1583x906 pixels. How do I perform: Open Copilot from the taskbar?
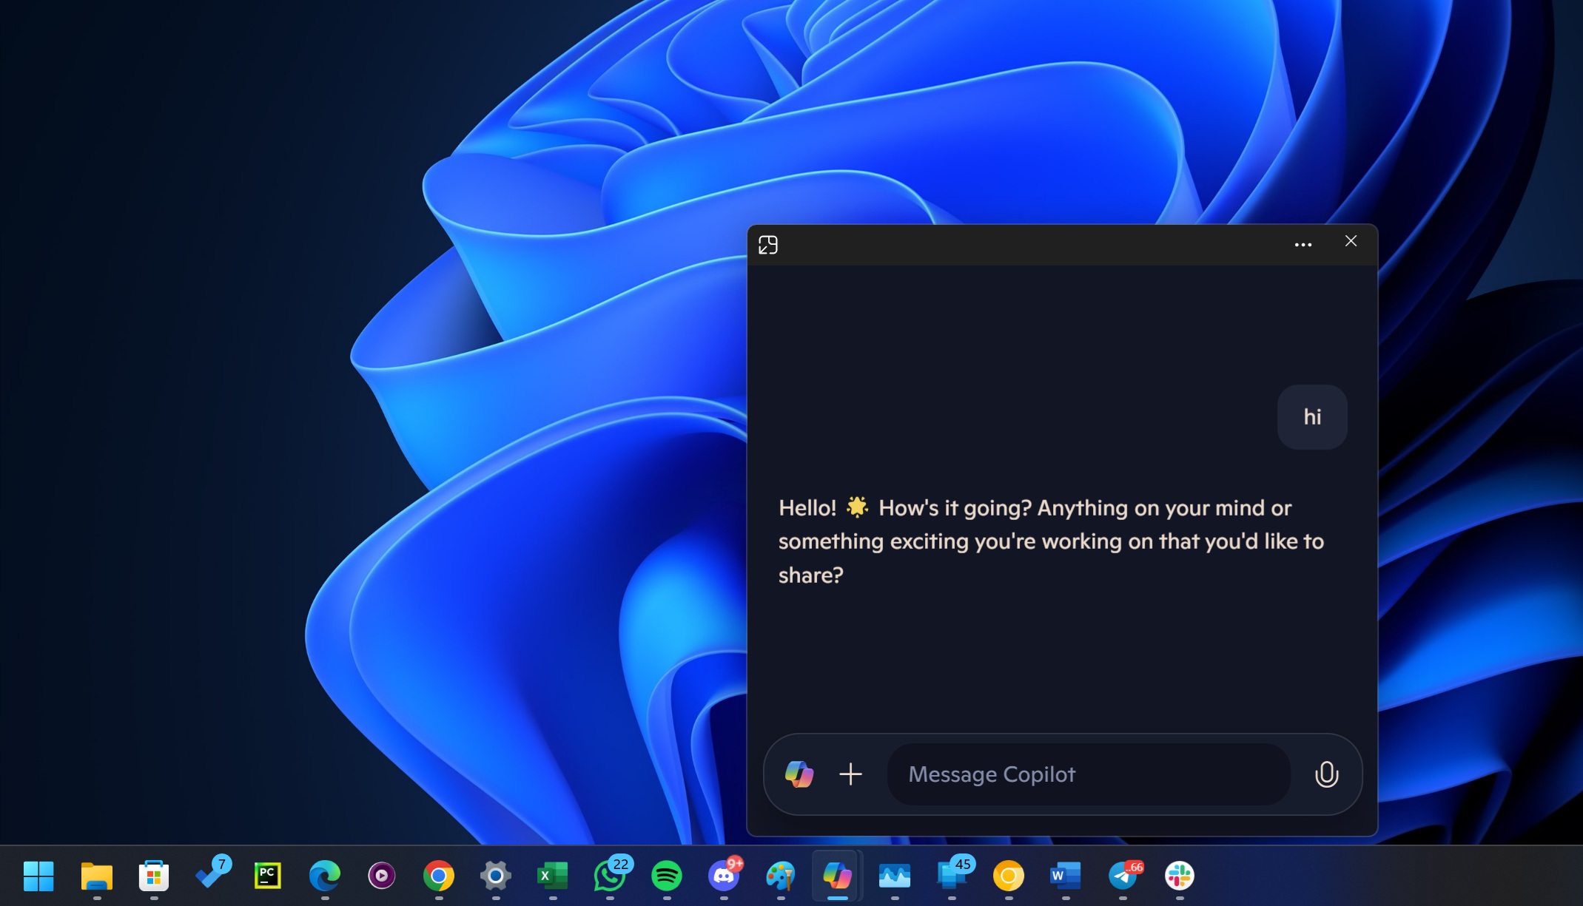coord(837,876)
